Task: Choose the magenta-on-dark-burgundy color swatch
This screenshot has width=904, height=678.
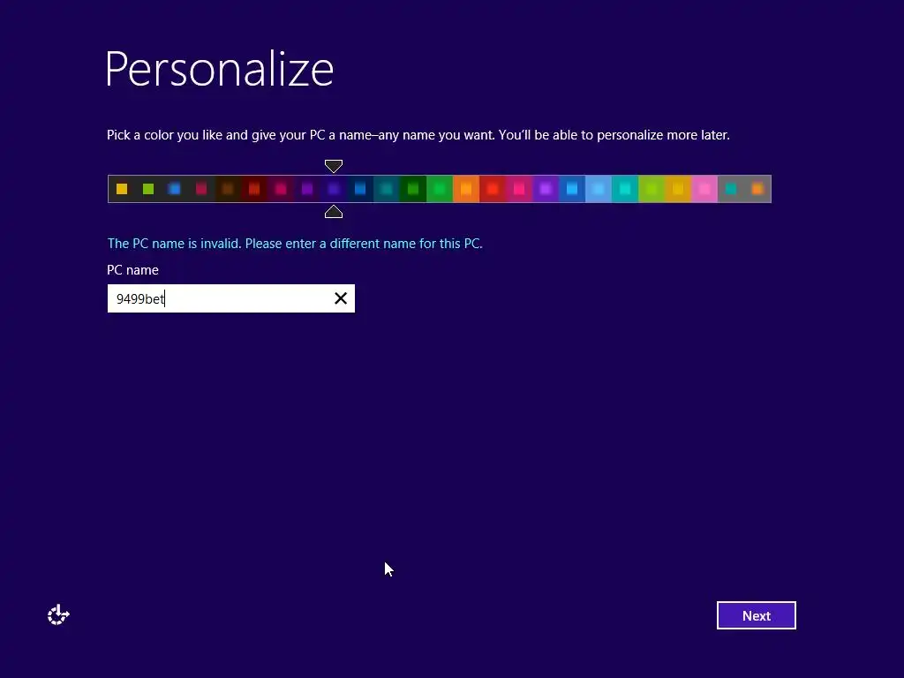Action: pos(281,189)
